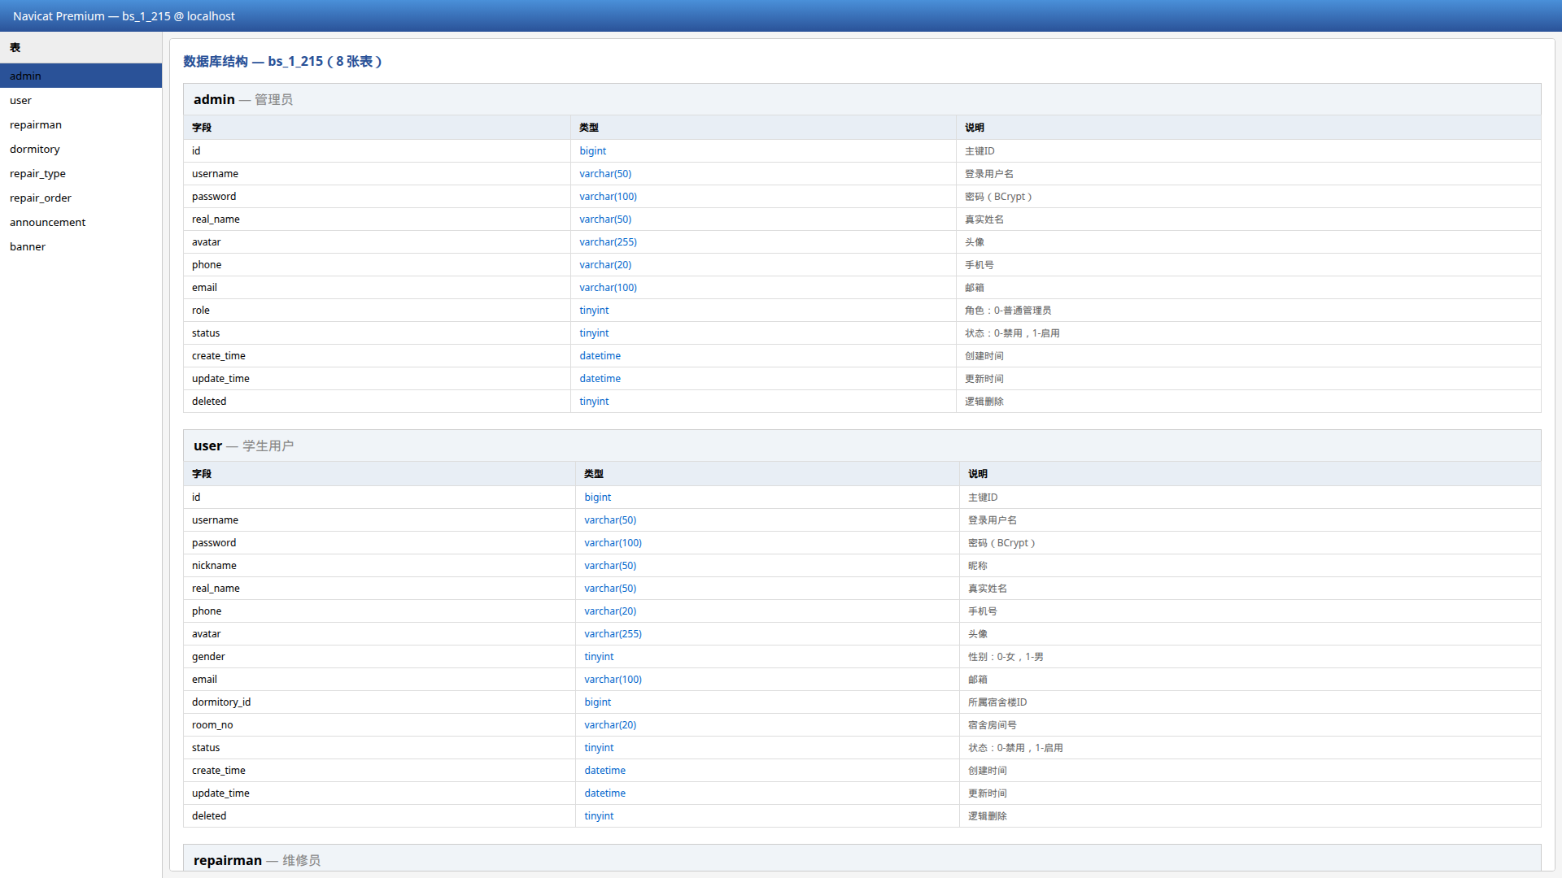Screen dimensions: 1562x878
Task: Select repair_type in sidebar list
Action: pos(81,173)
